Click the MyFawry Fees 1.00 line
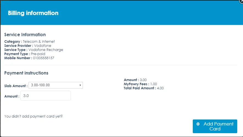This screenshot has width=243, height=137. point(140,84)
